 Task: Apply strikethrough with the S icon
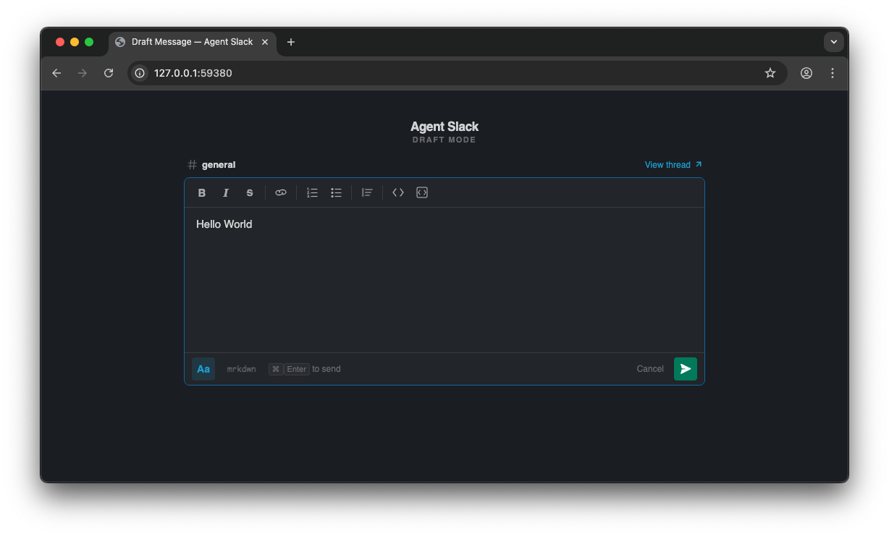coord(250,192)
